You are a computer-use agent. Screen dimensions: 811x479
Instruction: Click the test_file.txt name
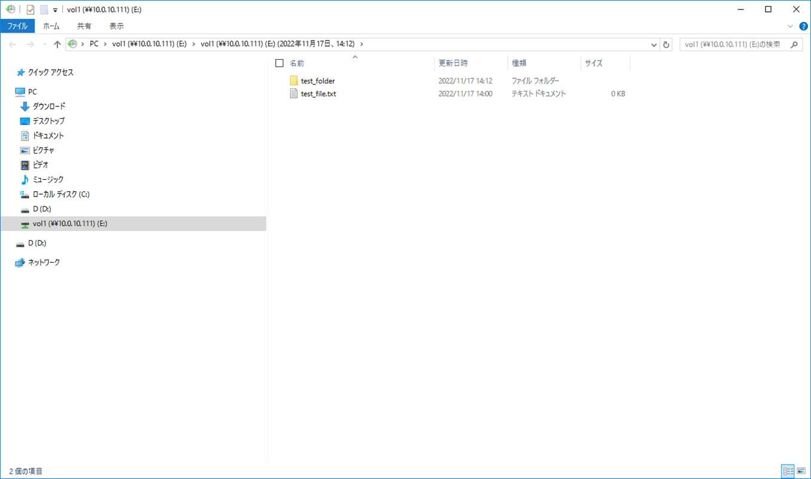tap(318, 94)
